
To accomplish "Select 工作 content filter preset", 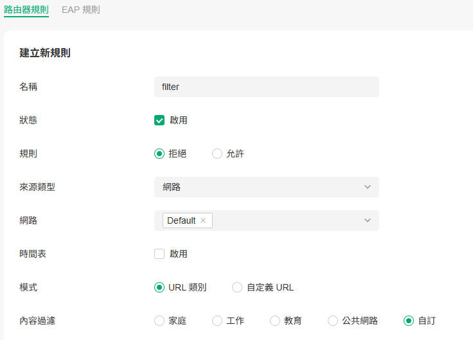I will click(x=217, y=321).
